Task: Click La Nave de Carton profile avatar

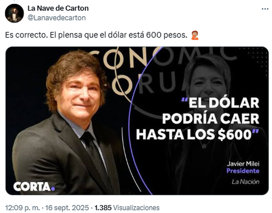Action: 14,13
